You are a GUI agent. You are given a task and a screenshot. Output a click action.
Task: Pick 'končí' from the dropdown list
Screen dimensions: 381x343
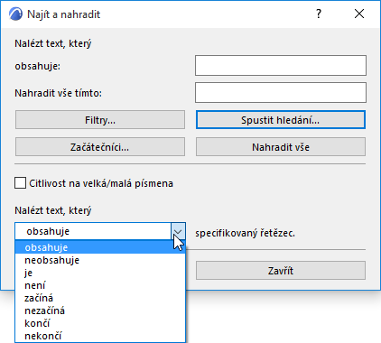pos(100,323)
